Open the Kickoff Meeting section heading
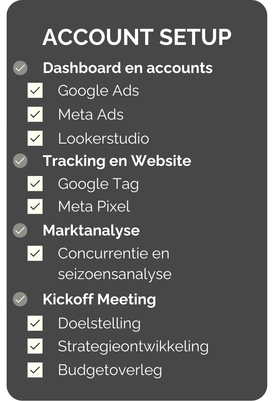This screenshot has width=274, height=401. [x=99, y=299]
